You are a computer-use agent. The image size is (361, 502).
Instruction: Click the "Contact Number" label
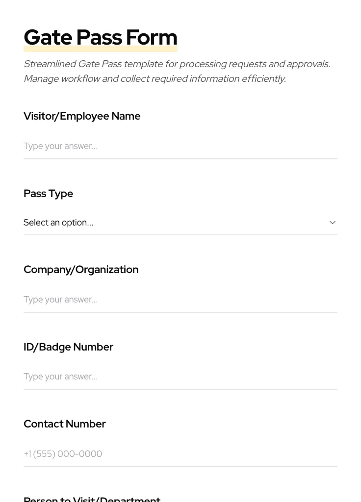(x=64, y=424)
